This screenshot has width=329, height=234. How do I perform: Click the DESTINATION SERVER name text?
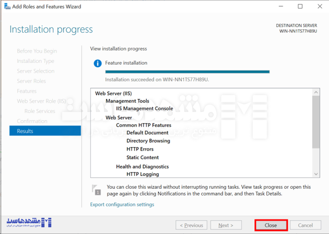tap(298, 31)
